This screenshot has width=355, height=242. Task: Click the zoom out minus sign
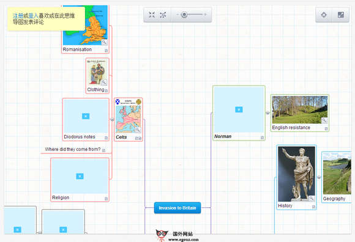pos(177,15)
